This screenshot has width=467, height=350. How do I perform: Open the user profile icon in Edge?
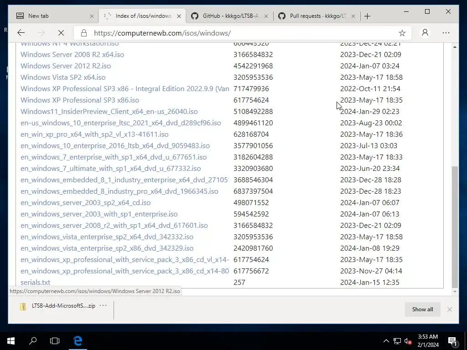click(x=425, y=32)
